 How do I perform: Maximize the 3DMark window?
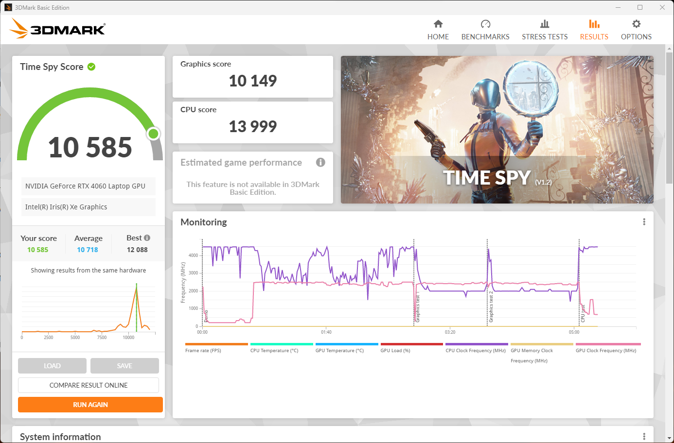click(x=640, y=7)
